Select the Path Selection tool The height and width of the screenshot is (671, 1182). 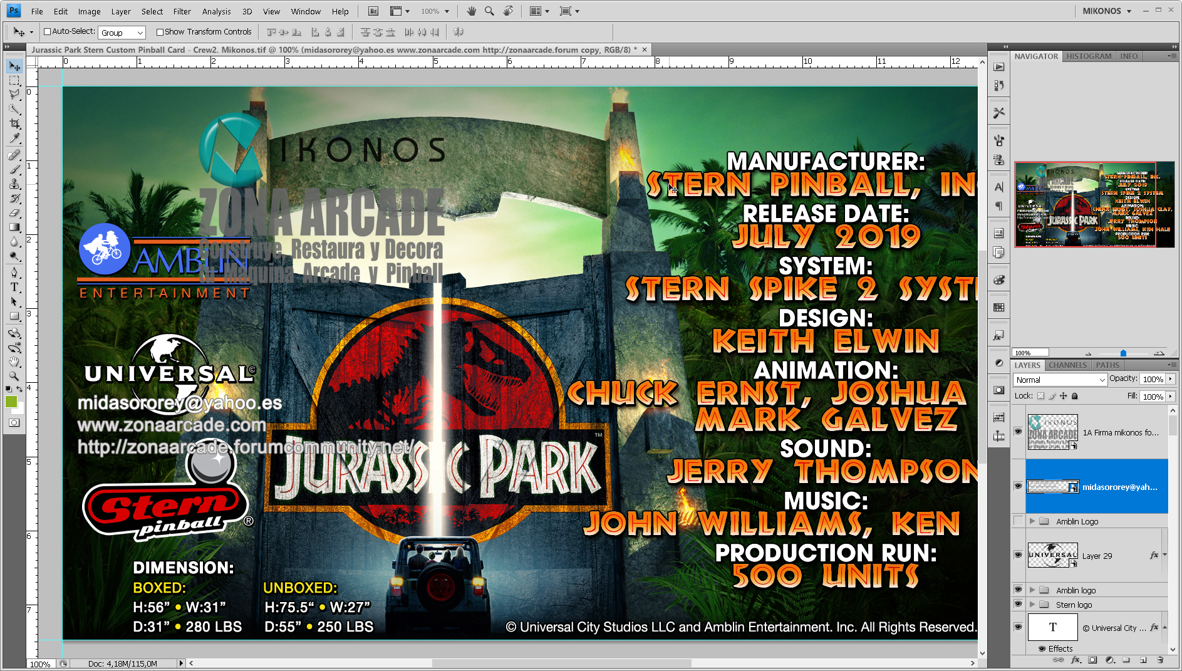pos(14,301)
